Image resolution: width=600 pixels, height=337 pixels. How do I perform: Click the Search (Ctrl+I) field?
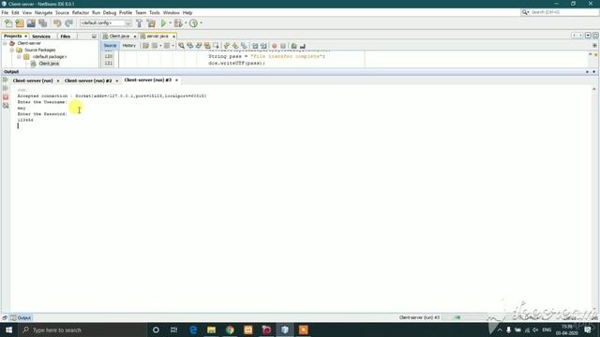point(560,12)
